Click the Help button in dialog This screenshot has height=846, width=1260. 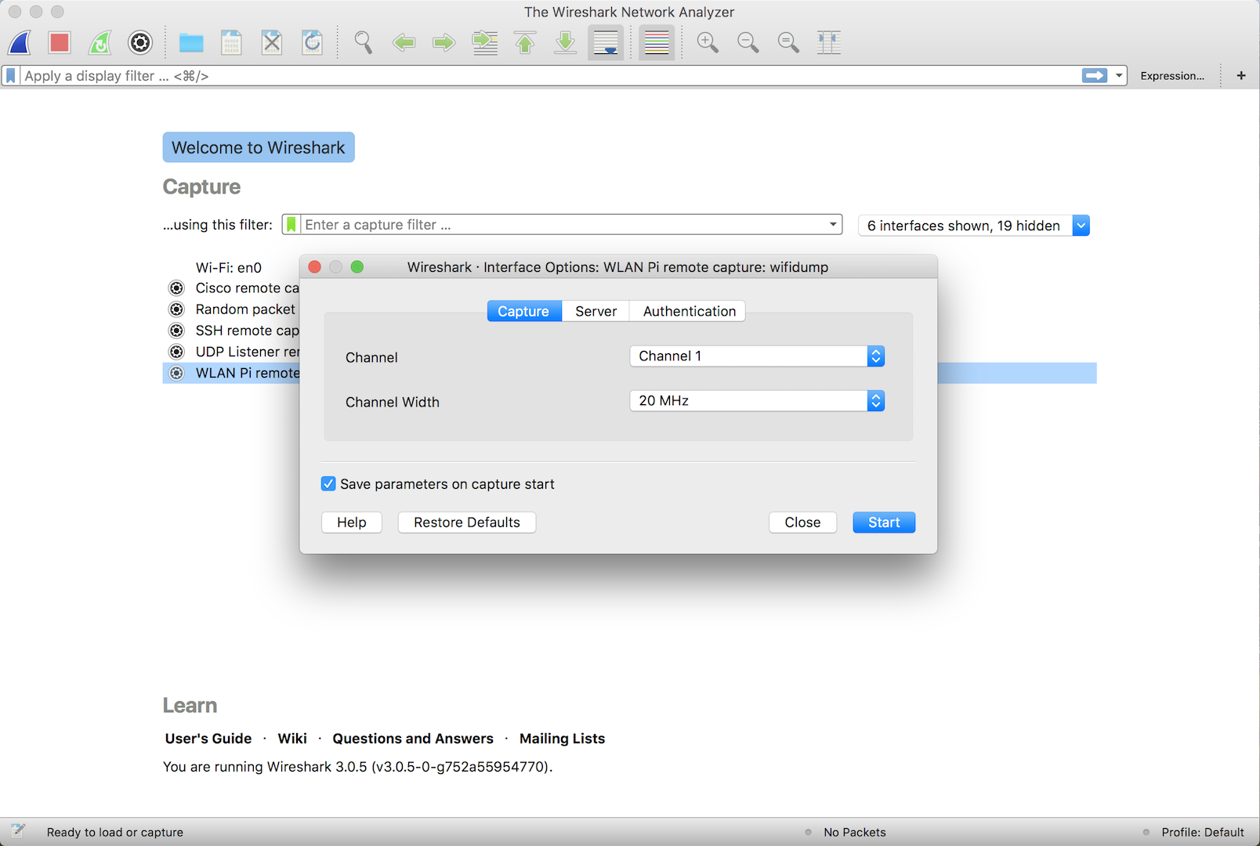pyautogui.click(x=352, y=522)
